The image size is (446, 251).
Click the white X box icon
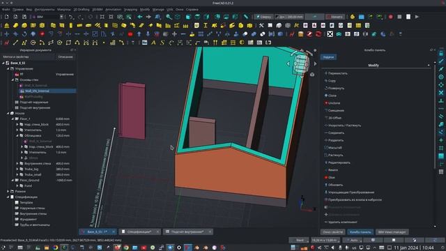330,34
